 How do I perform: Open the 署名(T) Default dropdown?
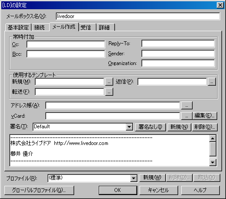coord(129,127)
